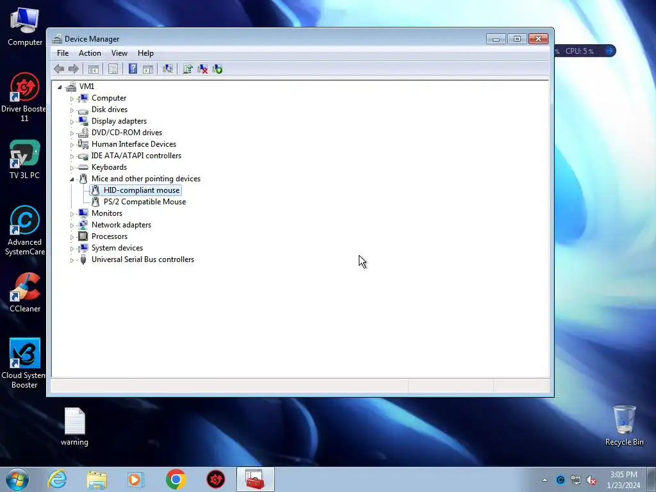Select the VM1 computer name row
656x492 pixels.
(86, 86)
